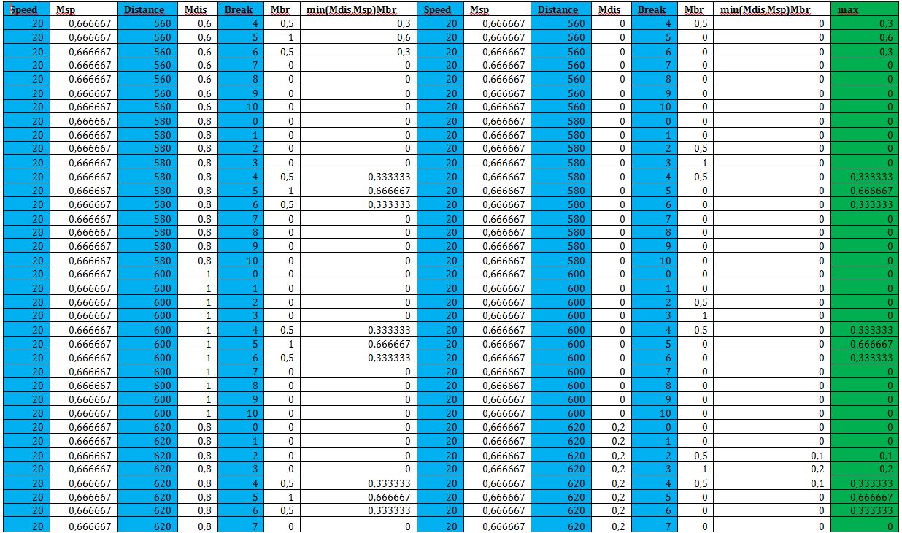Select the leftmost 'Speed' column header

point(26,9)
